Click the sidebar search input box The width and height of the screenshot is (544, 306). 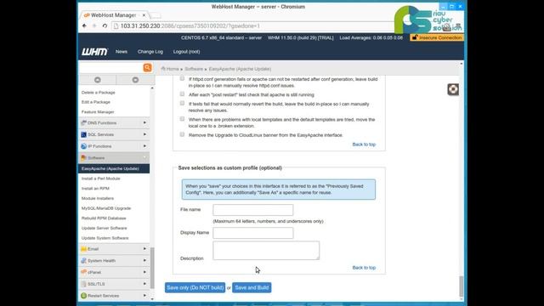[x=111, y=67]
